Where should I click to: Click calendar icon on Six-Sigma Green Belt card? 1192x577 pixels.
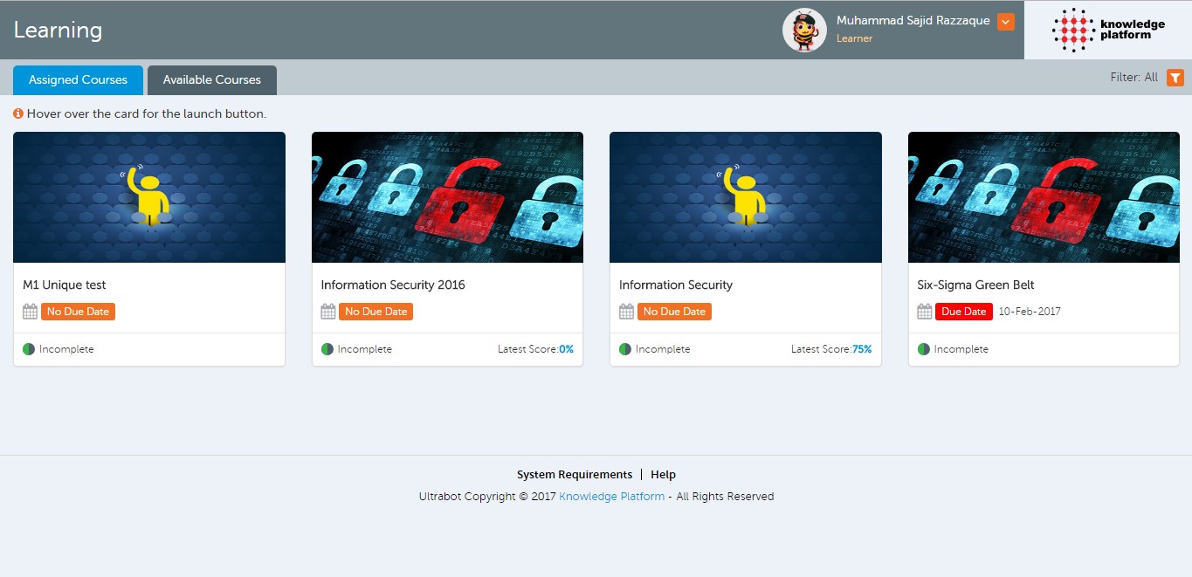point(924,312)
